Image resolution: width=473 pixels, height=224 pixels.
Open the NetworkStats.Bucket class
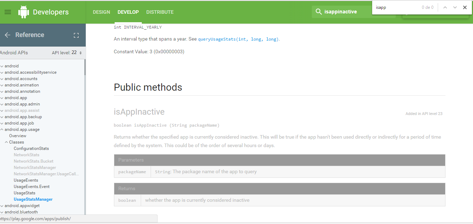click(34, 161)
